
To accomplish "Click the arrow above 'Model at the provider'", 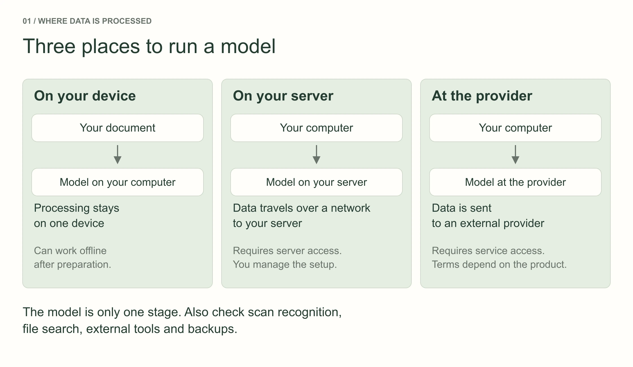I will pyautogui.click(x=515, y=155).
